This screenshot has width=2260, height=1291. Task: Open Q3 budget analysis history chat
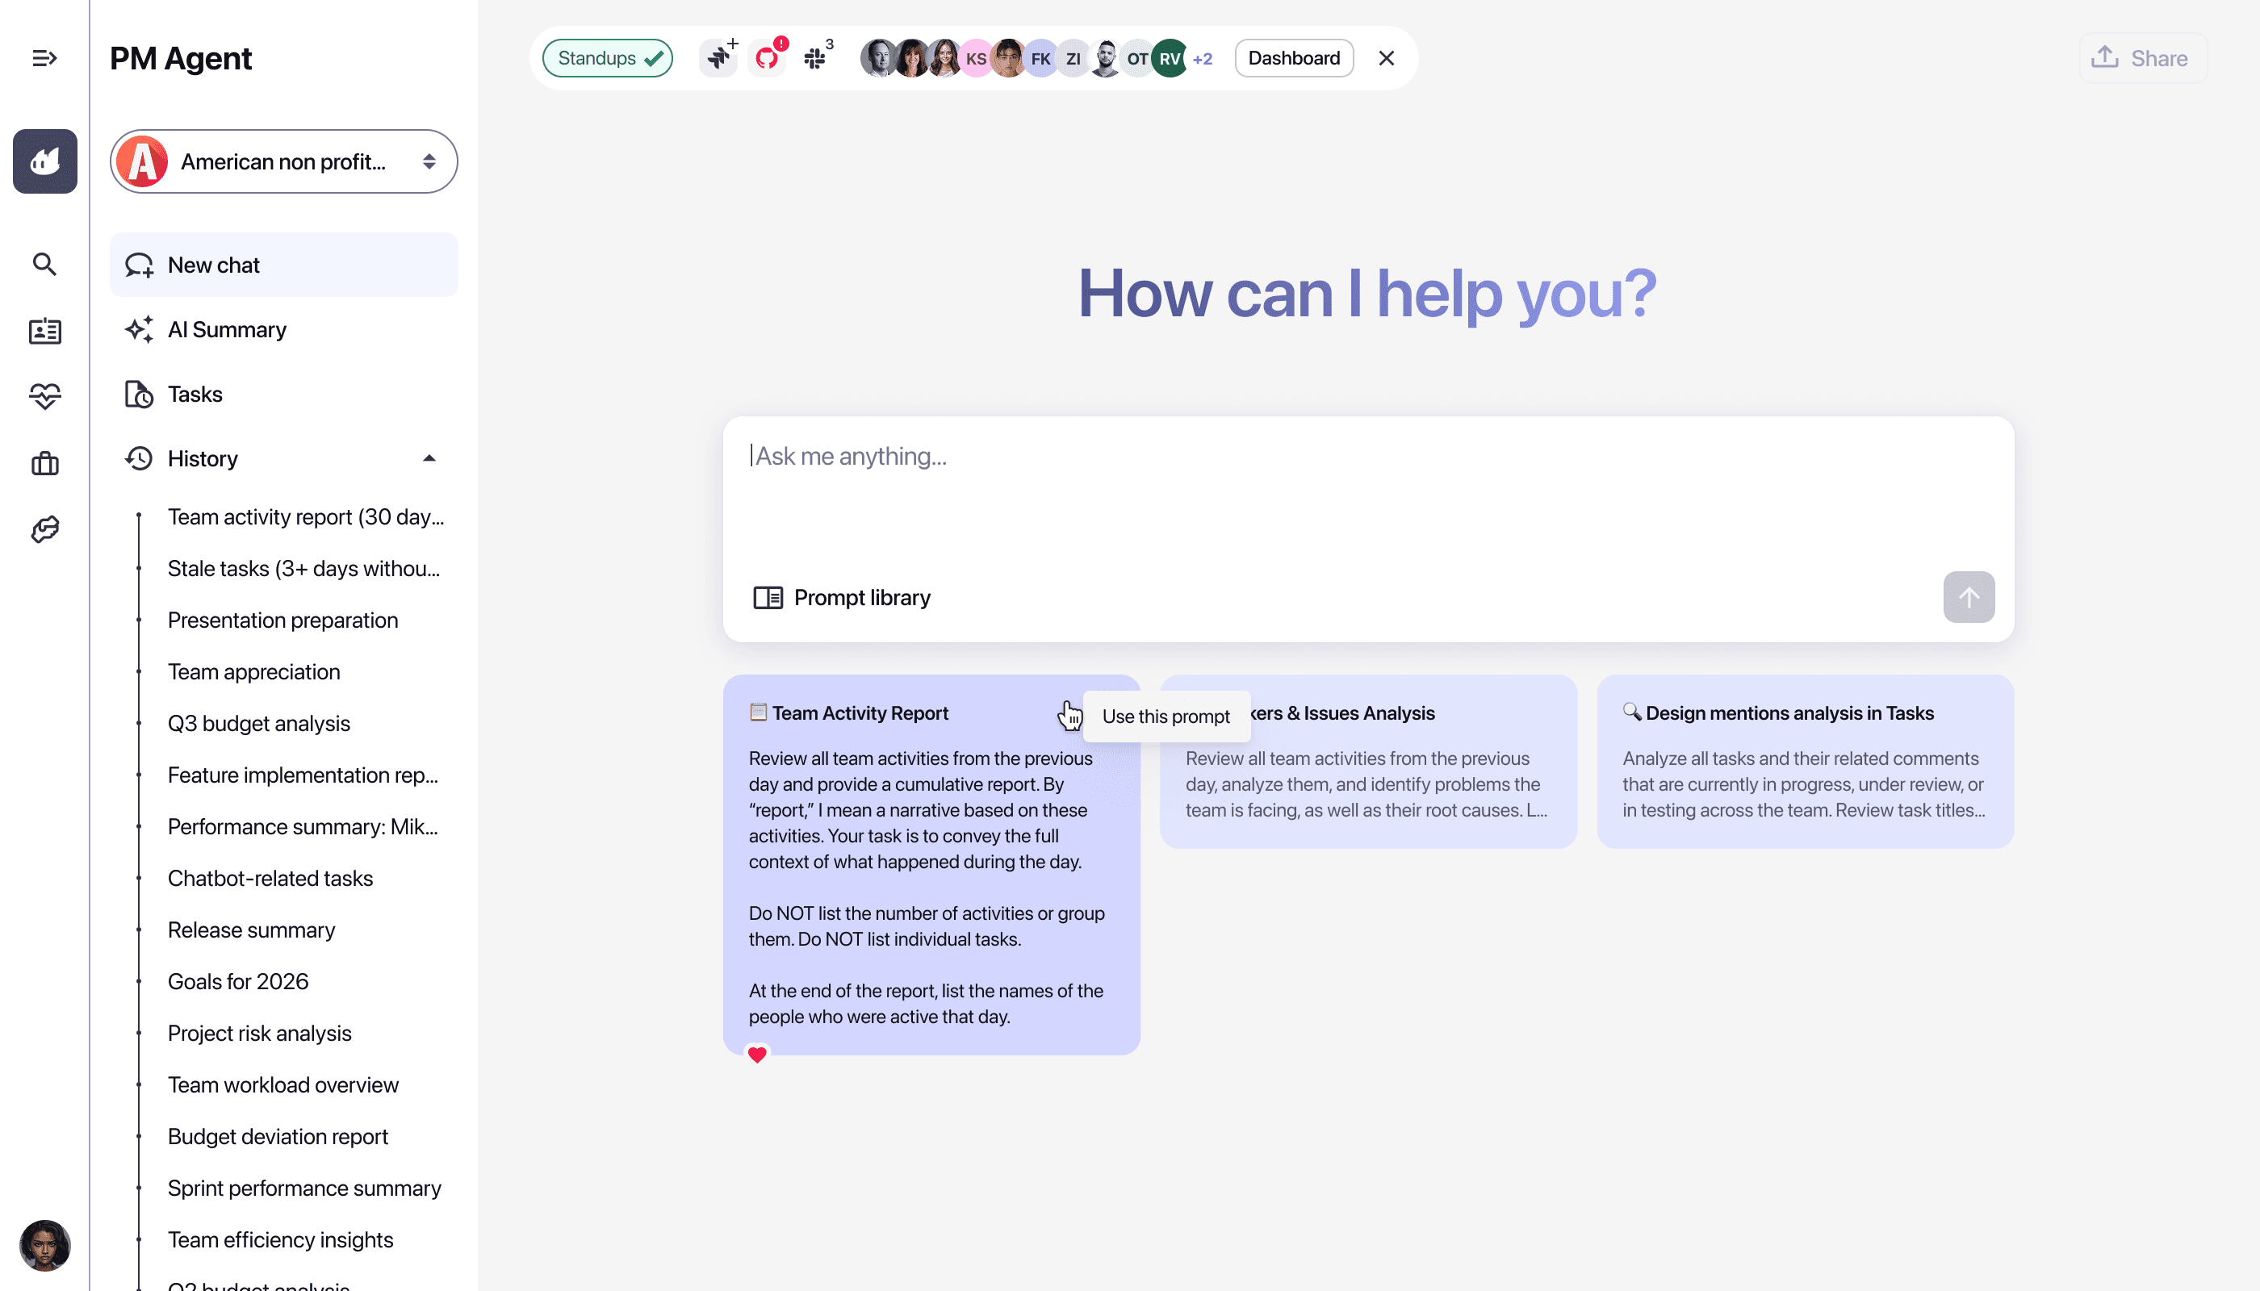(x=258, y=724)
